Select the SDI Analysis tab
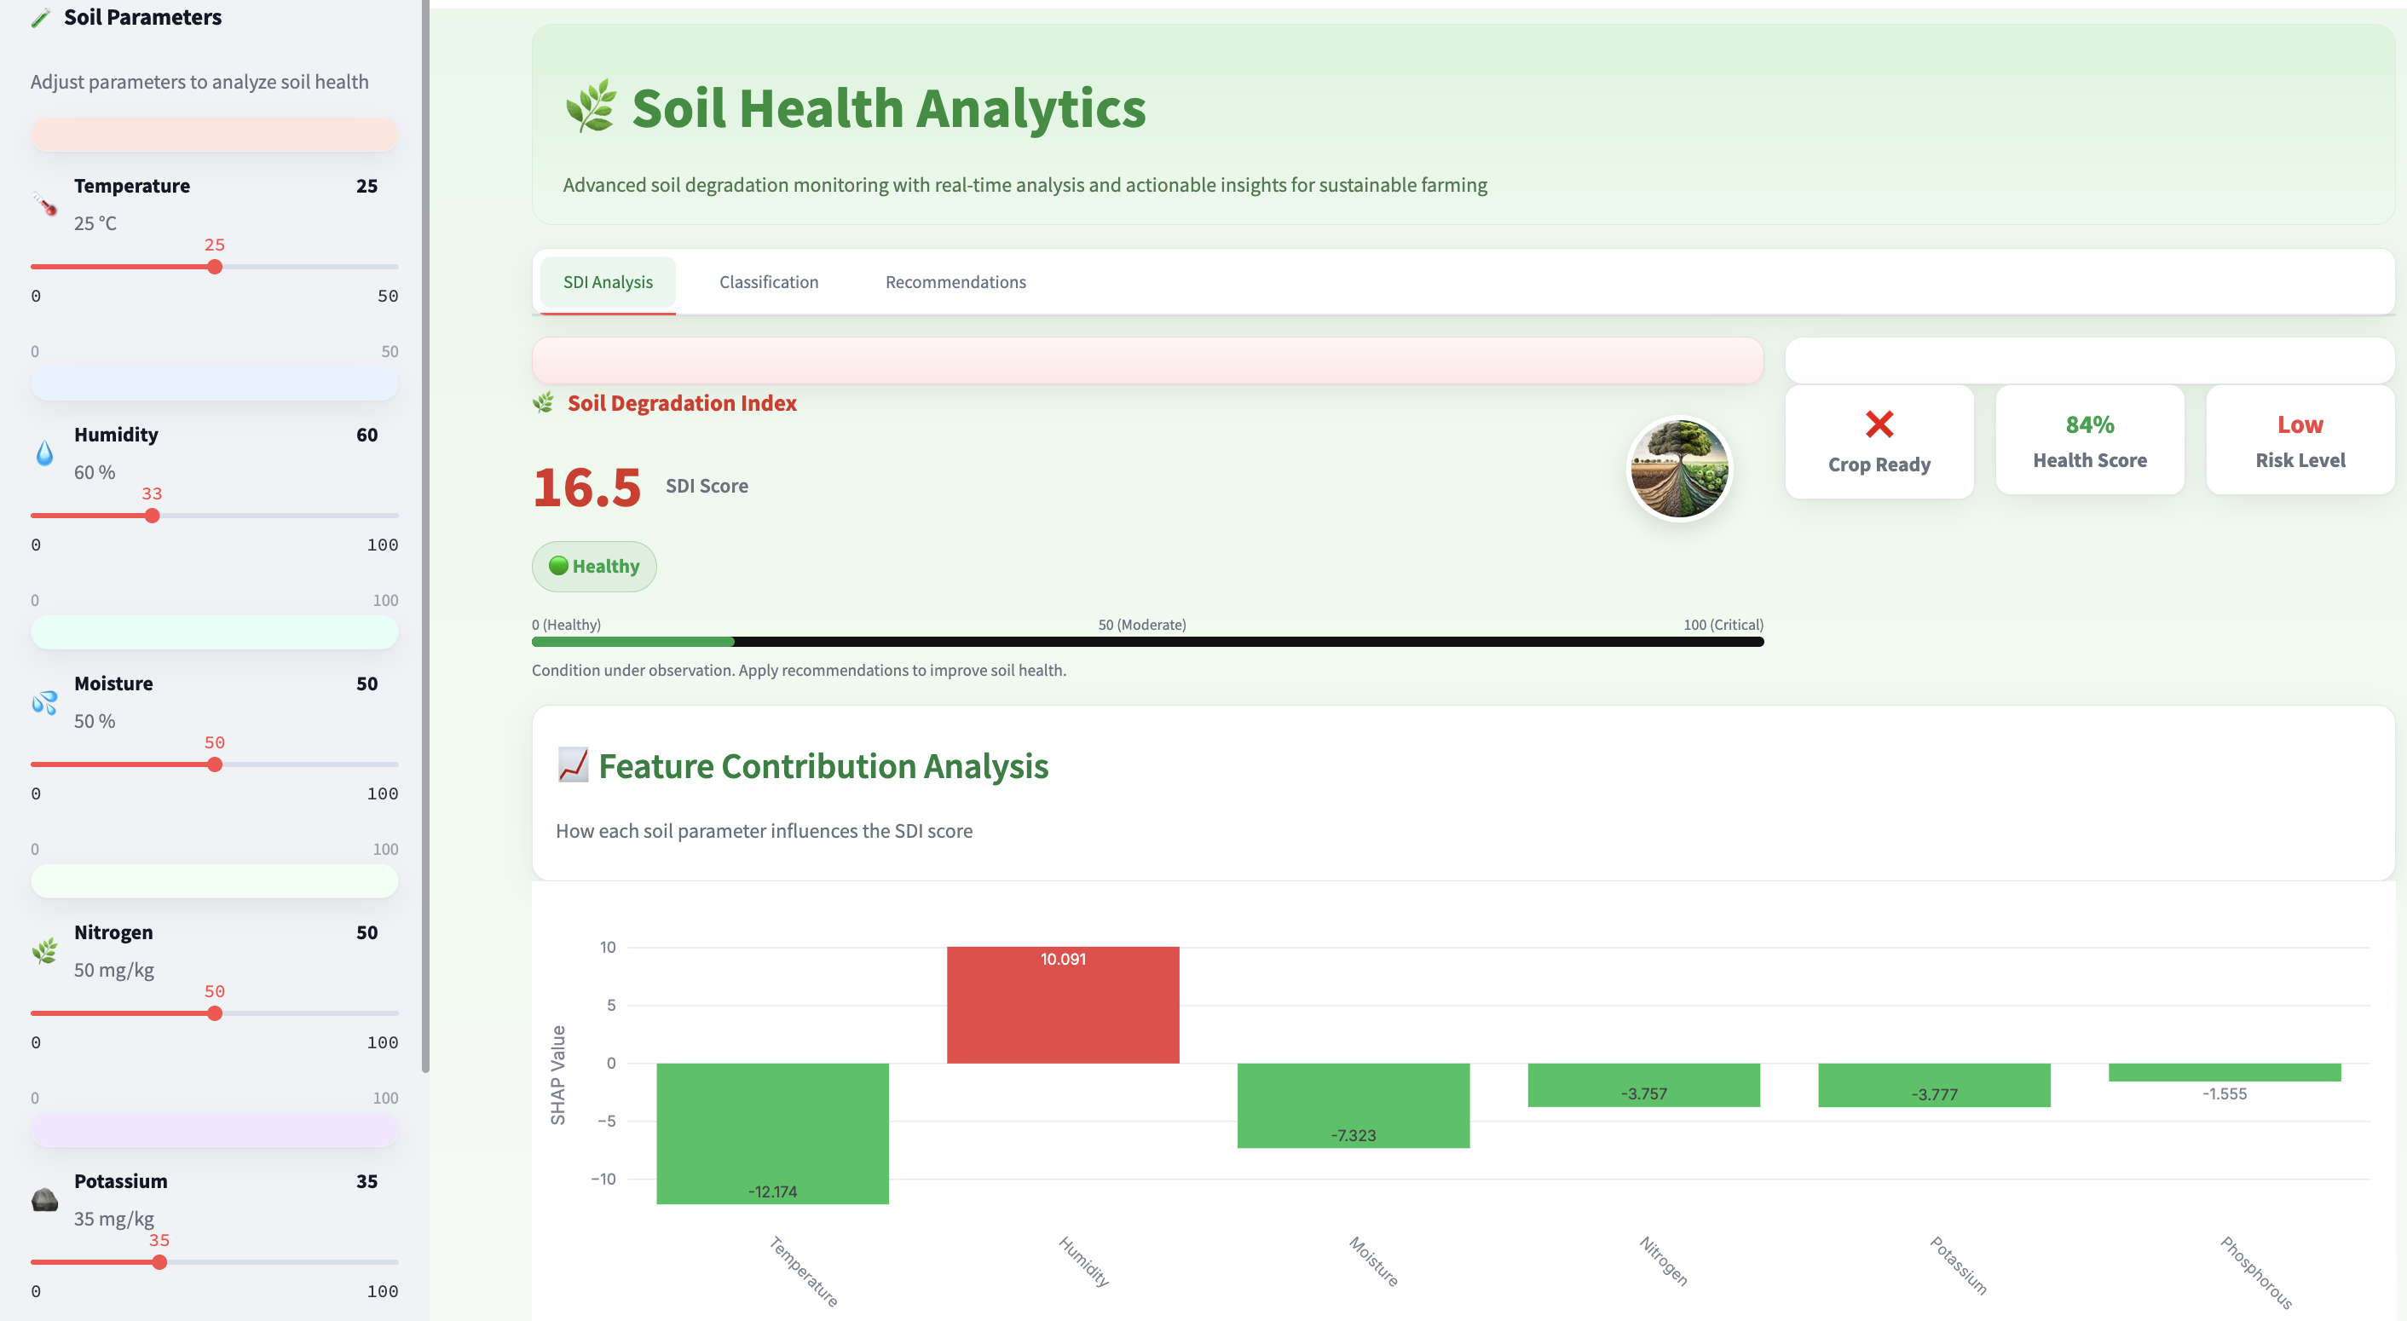Image resolution: width=2407 pixels, height=1321 pixels. click(x=608, y=282)
